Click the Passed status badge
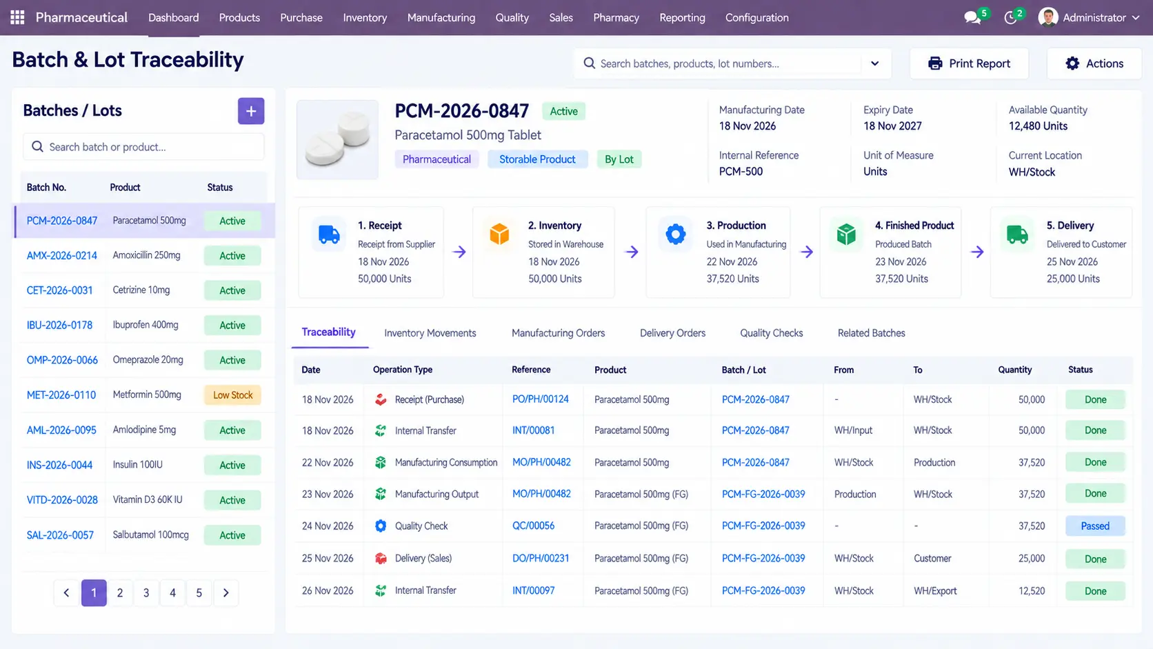Image resolution: width=1153 pixels, height=649 pixels. point(1095,526)
